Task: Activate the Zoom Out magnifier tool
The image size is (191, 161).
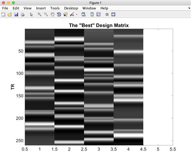Action: 46,14
